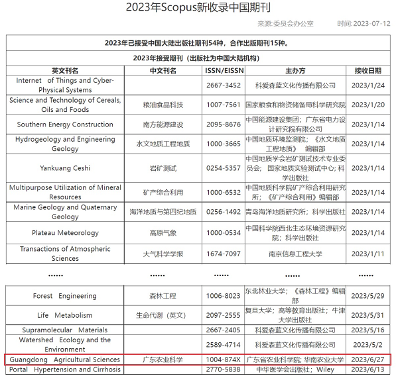Select the '英文刊名' column header

pyautogui.click(x=65, y=70)
